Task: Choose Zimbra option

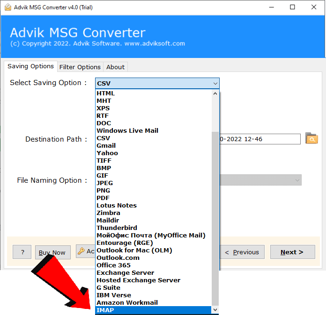Action: (x=154, y=213)
